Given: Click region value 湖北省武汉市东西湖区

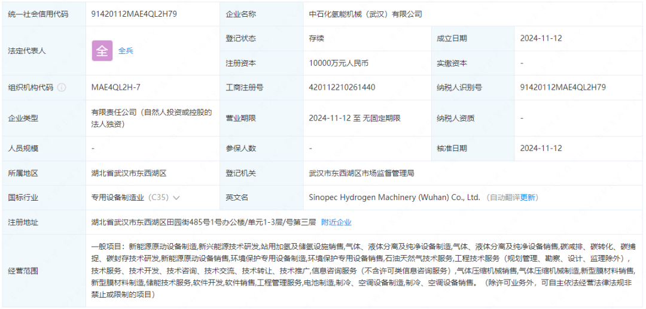Looking at the screenshot, I should (129, 173).
